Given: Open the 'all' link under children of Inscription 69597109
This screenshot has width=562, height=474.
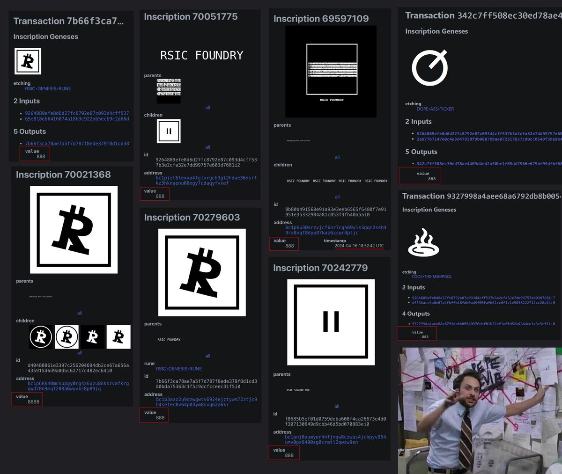Looking at the screenshot, I should [x=337, y=197].
